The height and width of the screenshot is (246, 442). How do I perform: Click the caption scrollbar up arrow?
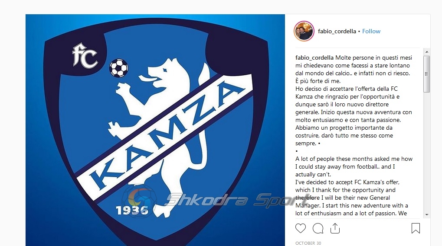pos(427,52)
